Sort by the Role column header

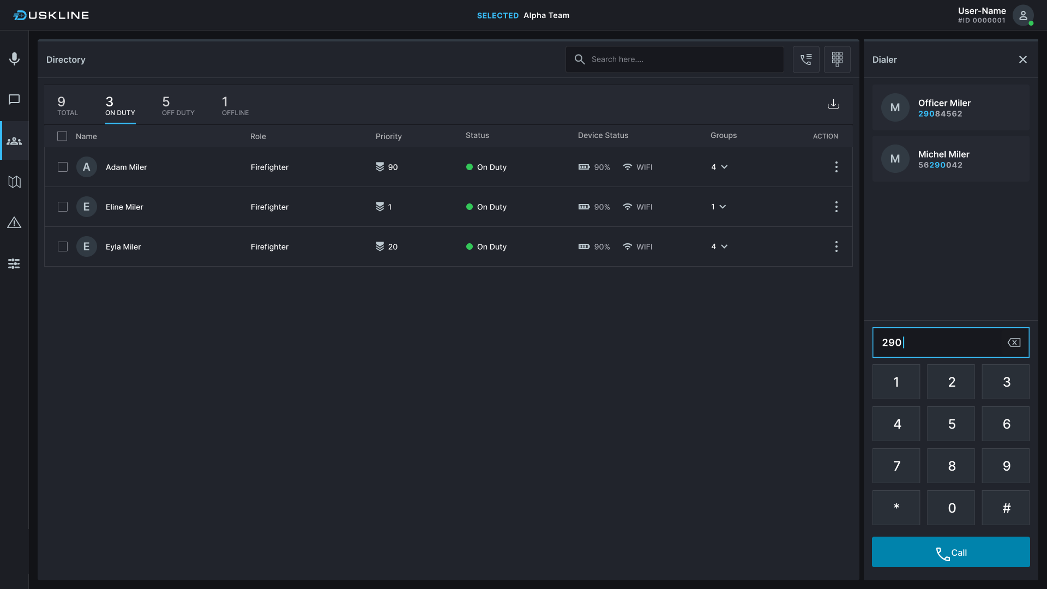click(x=258, y=136)
